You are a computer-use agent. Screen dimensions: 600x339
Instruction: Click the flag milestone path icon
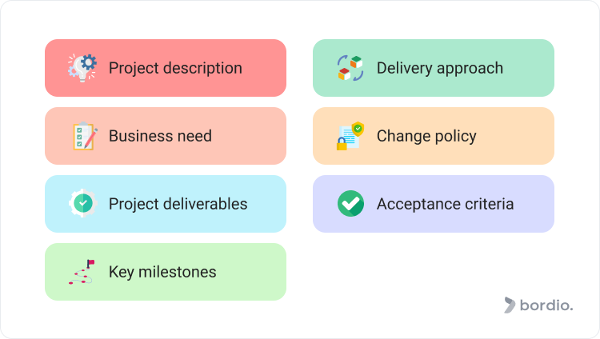[82, 272]
